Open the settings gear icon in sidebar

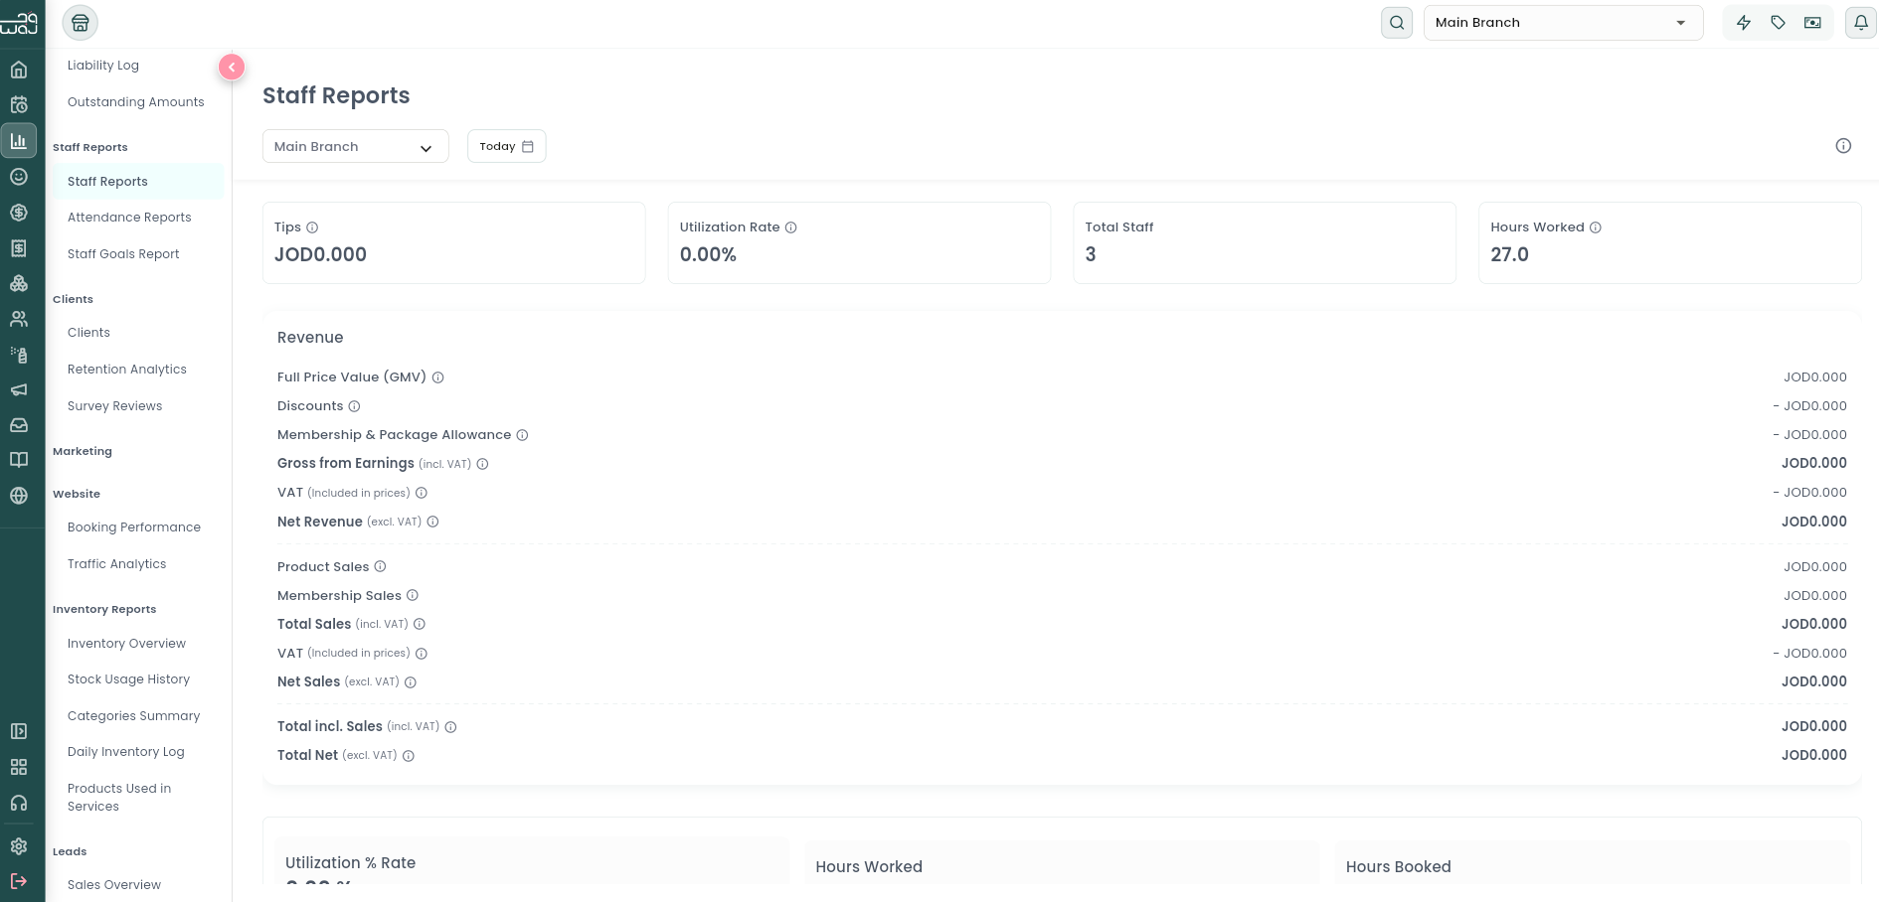click(x=19, y=846)
